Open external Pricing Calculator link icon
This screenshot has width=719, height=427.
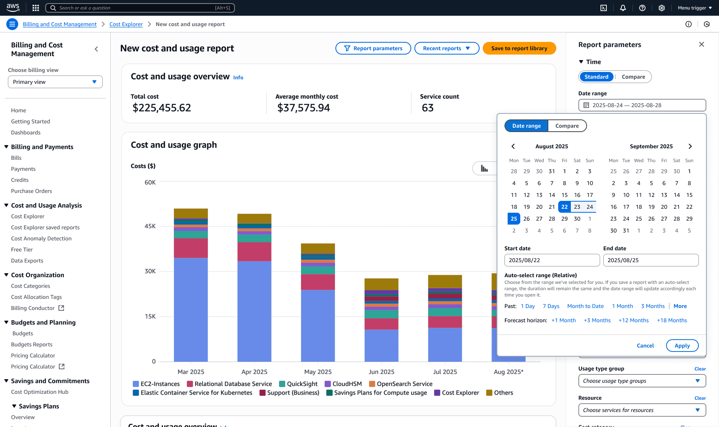pyautogui.click(x=62, y=367)
